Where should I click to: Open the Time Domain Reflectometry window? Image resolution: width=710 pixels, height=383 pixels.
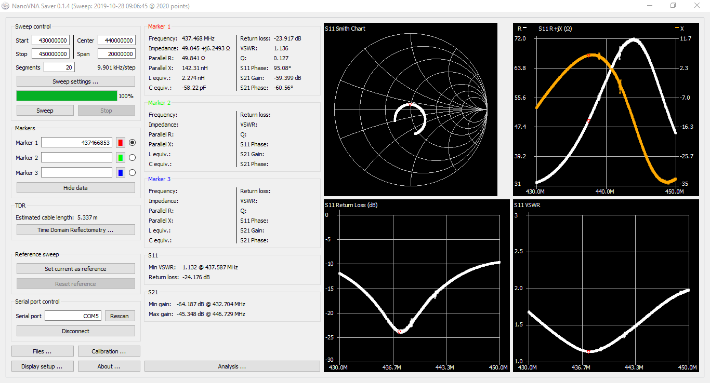75,229
